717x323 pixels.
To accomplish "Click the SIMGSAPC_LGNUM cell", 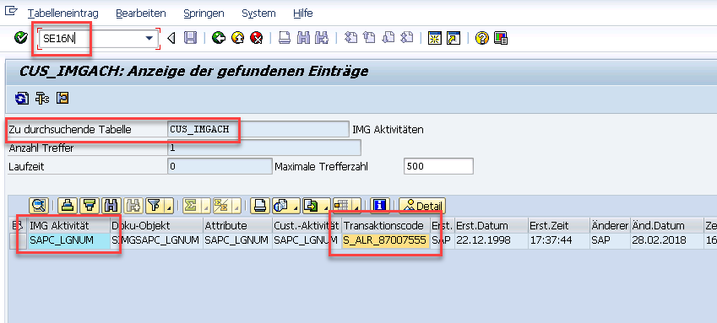I will point(156,240).
